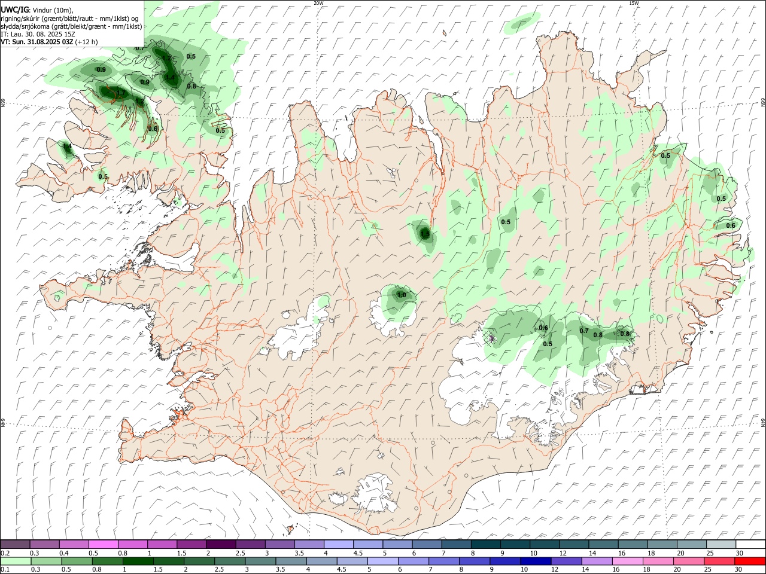Pick the gray-teal swatch between 18 and 20, upper legend
The width and height of the screenshot is (766, 574).
[662, 544]
